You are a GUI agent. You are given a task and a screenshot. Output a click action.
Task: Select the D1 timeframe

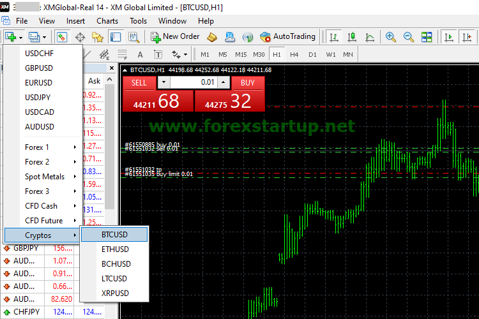click(312, 55)
